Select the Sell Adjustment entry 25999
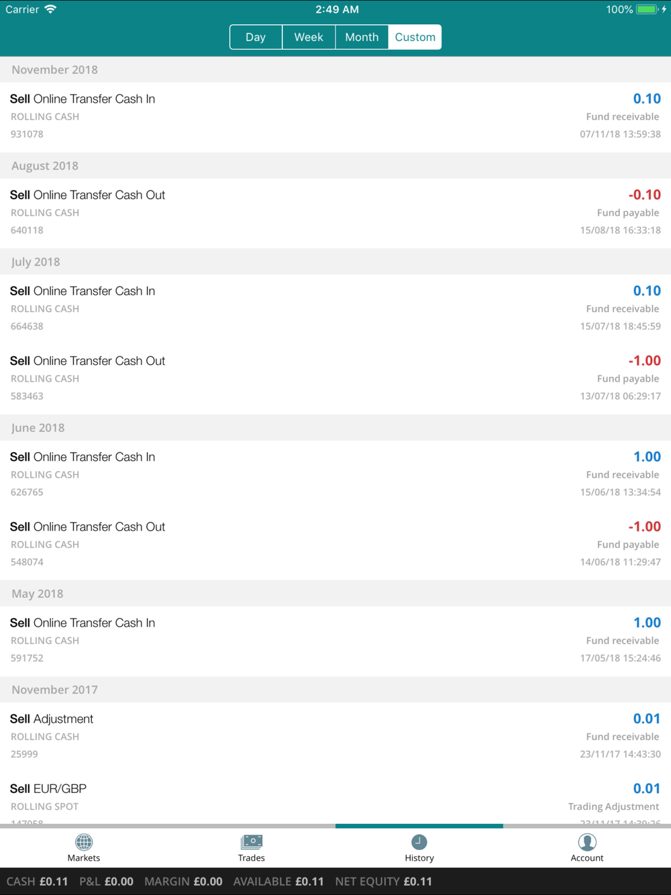The height and width of the screenshot is (895, 671). point(335,736)
